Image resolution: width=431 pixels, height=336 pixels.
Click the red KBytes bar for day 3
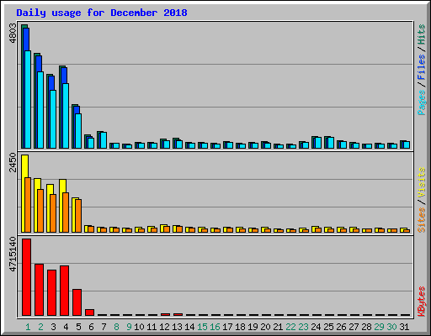(51, 292)
